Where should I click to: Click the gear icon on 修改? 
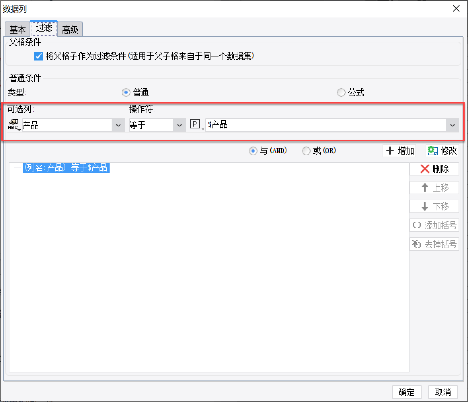tap(433, 151)
